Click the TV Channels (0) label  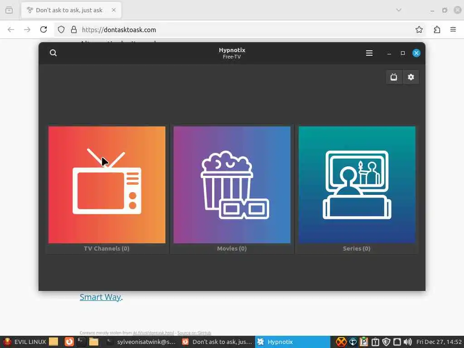(106, 249)
